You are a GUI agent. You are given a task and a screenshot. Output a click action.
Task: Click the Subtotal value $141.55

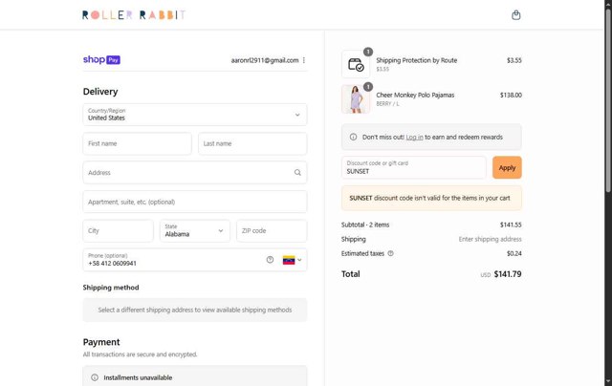[x=511, y=225]
